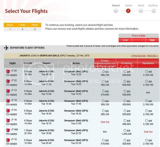Click step 3 Book circle

141,11
